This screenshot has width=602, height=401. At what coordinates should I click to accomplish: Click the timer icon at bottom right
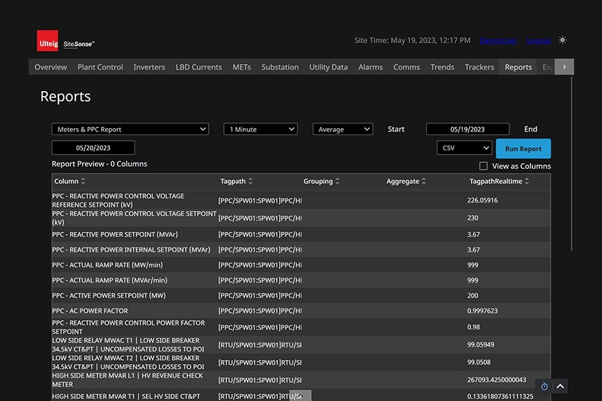tap(544, 386)
